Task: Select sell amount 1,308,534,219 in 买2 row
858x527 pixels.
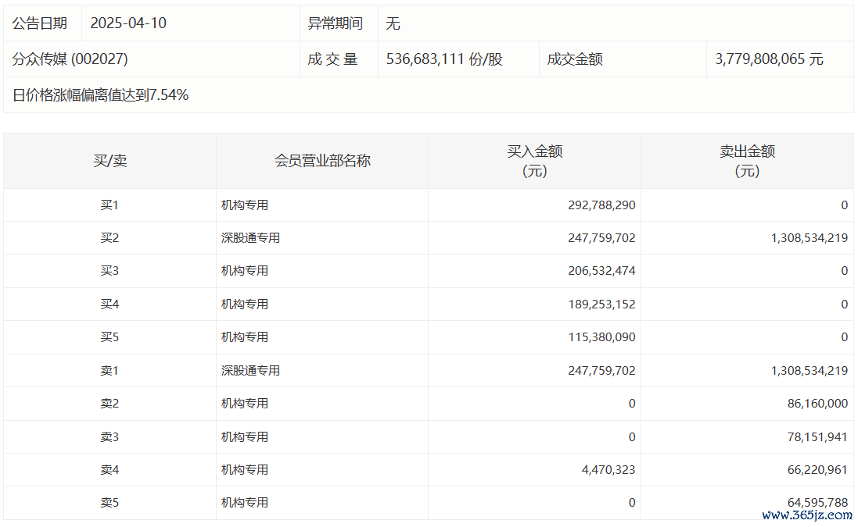Action: 810,237
